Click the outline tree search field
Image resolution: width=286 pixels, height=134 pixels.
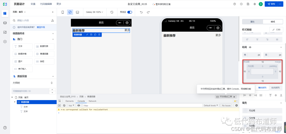(x=30, y=91)
